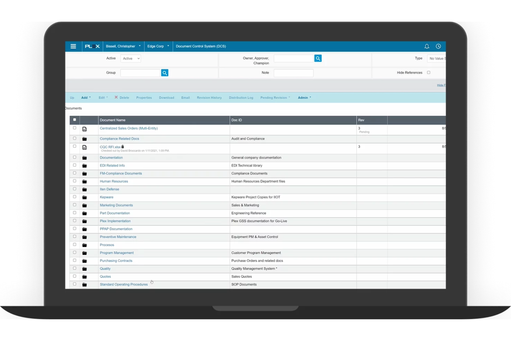This screenshot has width=511, height=341.
Task: Open the Admin menu
Action: click(x=304, y=98)
